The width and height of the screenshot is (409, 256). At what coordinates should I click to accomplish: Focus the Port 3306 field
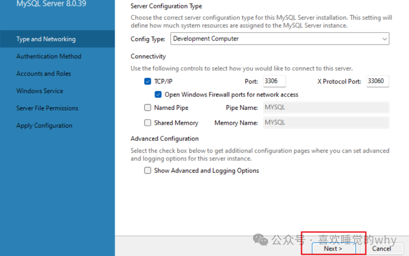point(275,81)
